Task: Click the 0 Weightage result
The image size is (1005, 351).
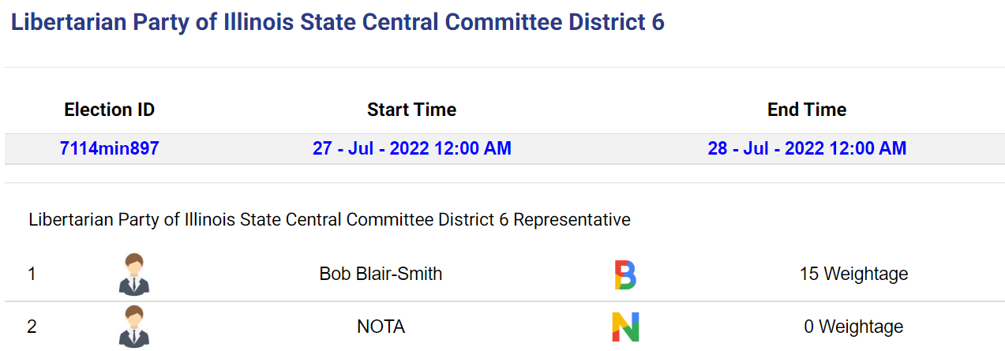Action: click(853, 327)
